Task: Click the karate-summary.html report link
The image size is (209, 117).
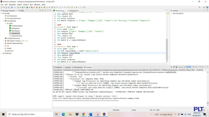Action: 96,98
